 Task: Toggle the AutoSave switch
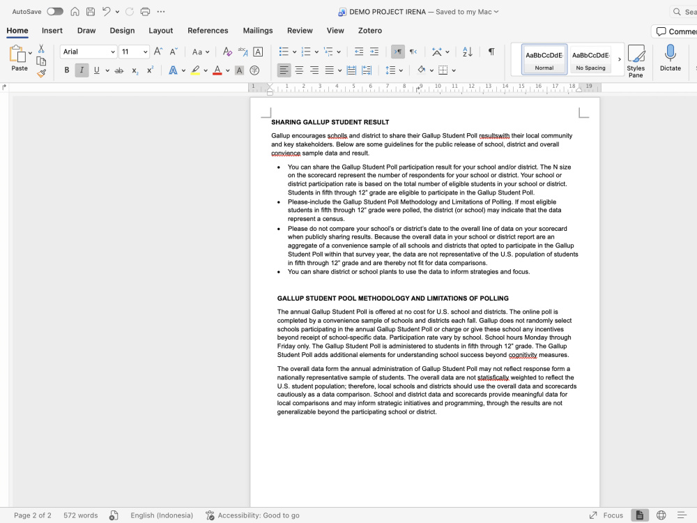(55, 12)
